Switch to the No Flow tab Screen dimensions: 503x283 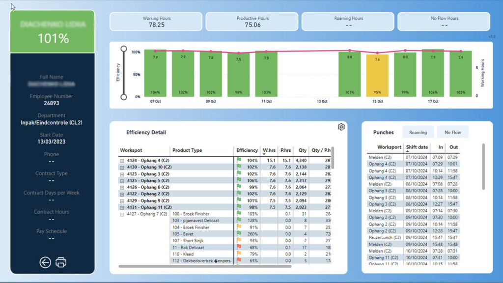tap(452, 132)
